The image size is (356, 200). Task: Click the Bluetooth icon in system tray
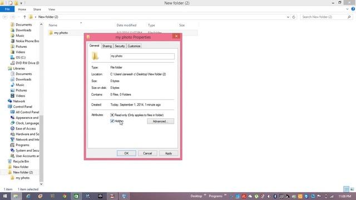tap(275, 196)
